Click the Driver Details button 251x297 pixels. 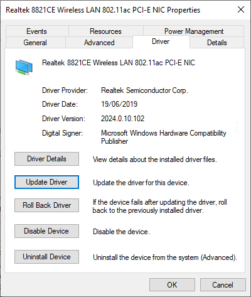point(46,159)
